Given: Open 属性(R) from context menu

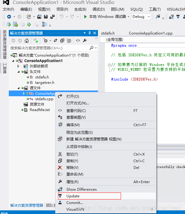Looking at the screenshot, I should click(x=106, y=182).
